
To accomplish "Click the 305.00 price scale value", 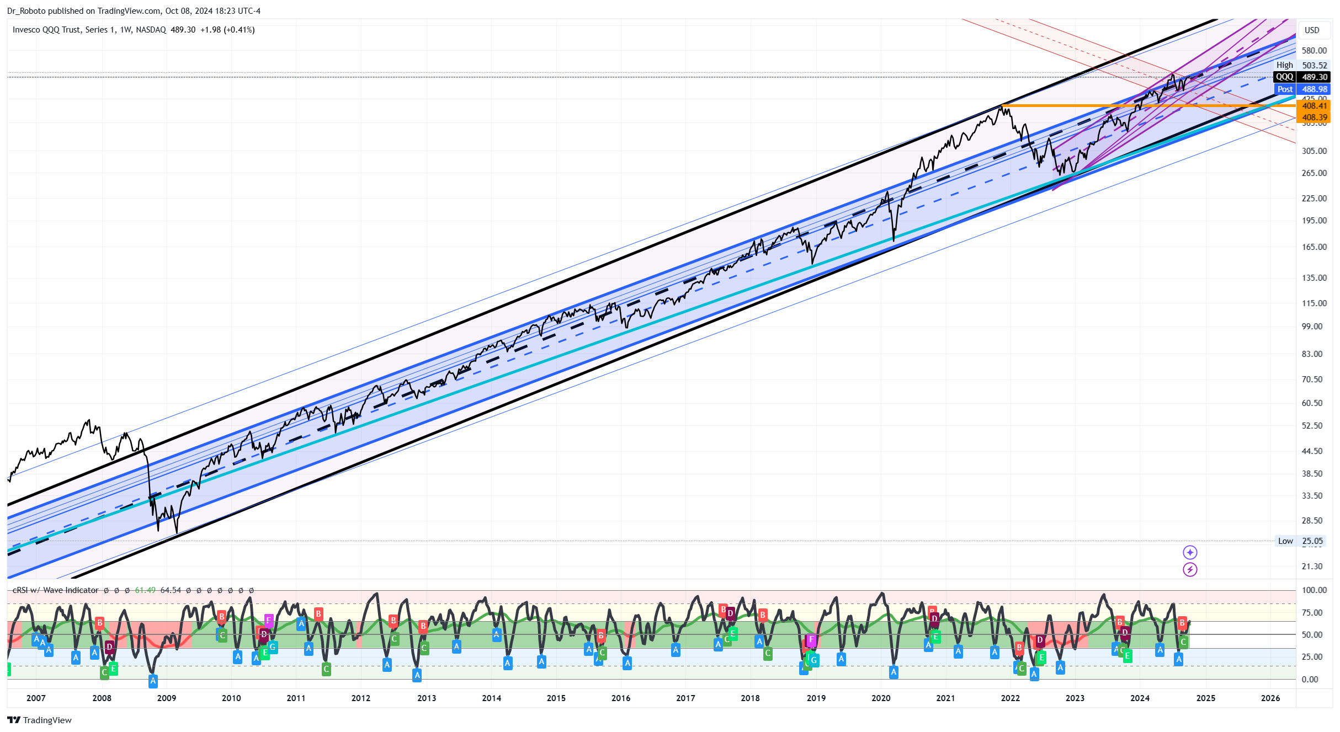I will 1314,151.
